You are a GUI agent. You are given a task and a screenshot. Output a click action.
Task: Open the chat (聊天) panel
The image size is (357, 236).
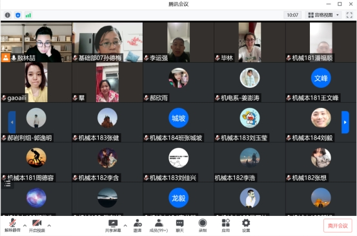[180, 226]
